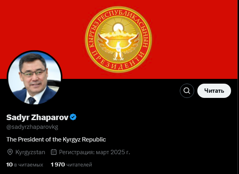Click the Kyrgyzstan location text
The width and height of the screenshot is (239, 174).
tap(30, 152)
